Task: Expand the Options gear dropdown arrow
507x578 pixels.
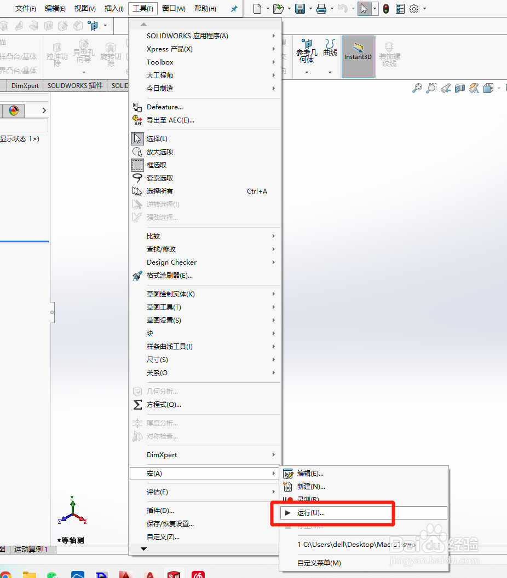Action: [424, 9]
